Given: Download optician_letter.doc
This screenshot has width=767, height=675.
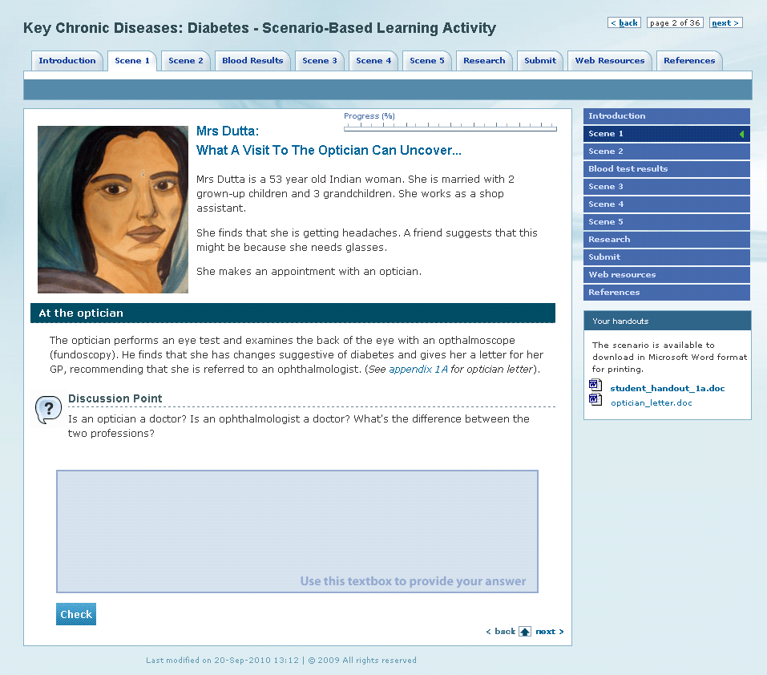Looking at the screenshot, I should 651,403.
